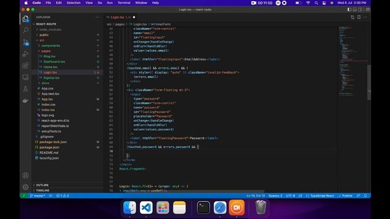Open package.json in the explorer
The image size is (390, 219).
[x=49, y=147]
